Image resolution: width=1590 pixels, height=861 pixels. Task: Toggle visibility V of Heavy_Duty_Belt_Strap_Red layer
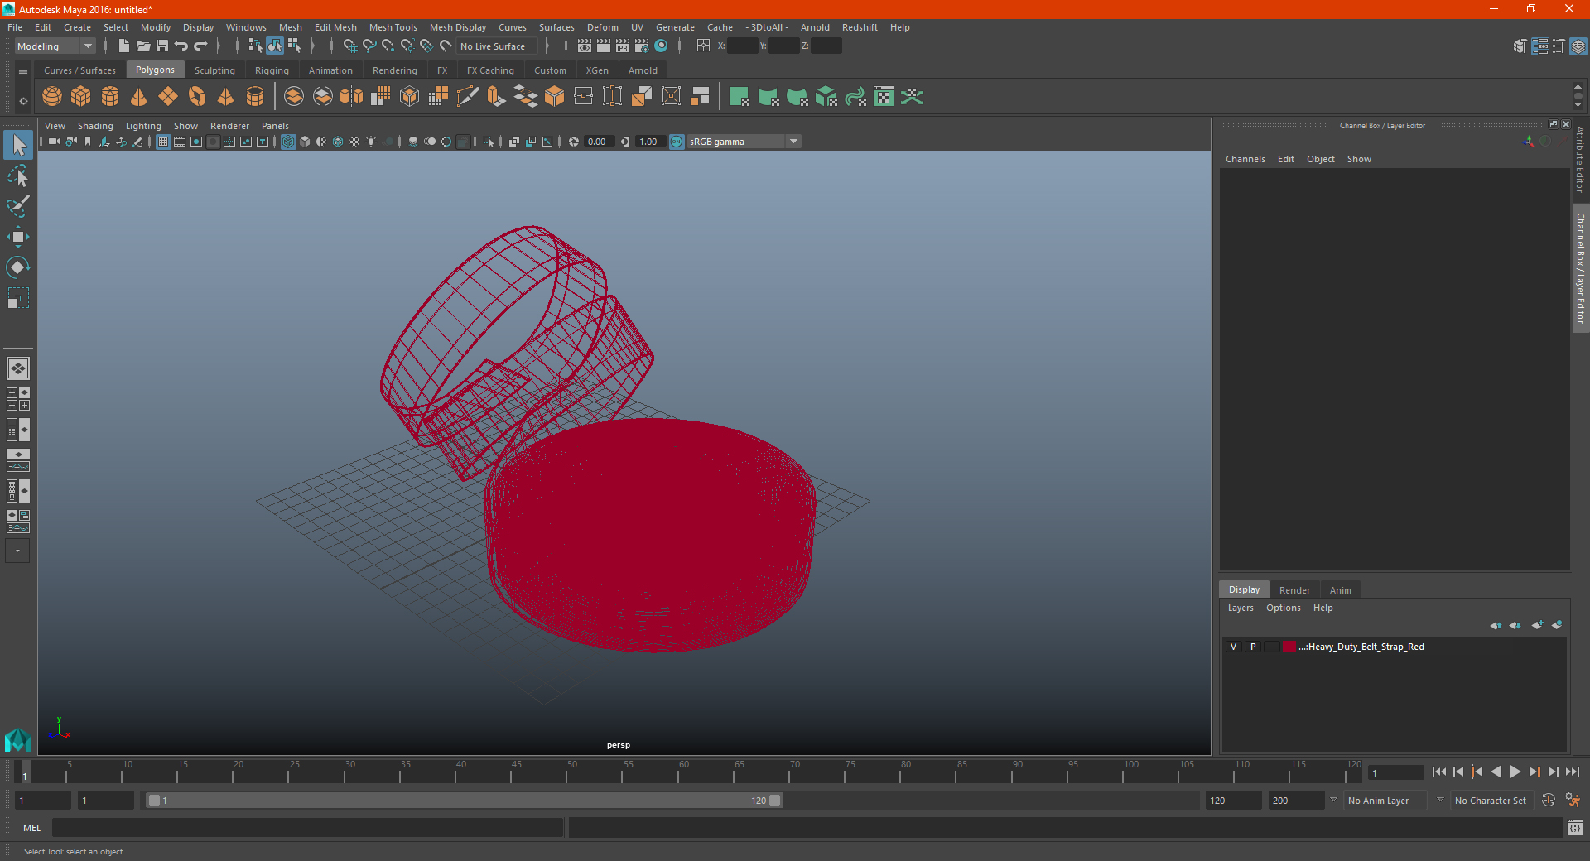pyautogui.click(x=1234, y=647)
